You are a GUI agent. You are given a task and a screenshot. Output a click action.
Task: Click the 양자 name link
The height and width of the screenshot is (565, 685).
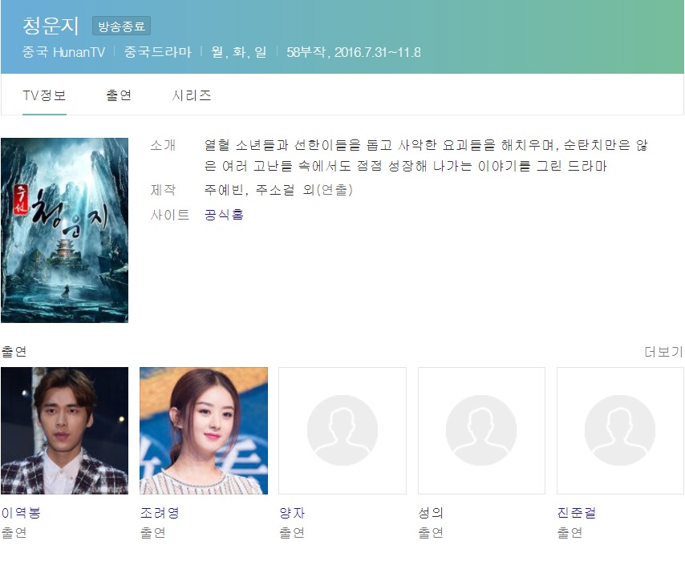click(292, 513)
